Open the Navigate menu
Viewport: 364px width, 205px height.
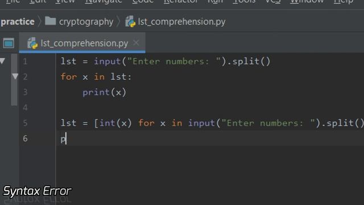(x=104, y=1)
